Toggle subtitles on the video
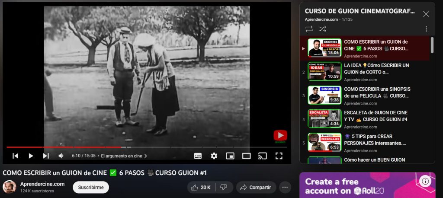443x198 pixels. [198, 156]
